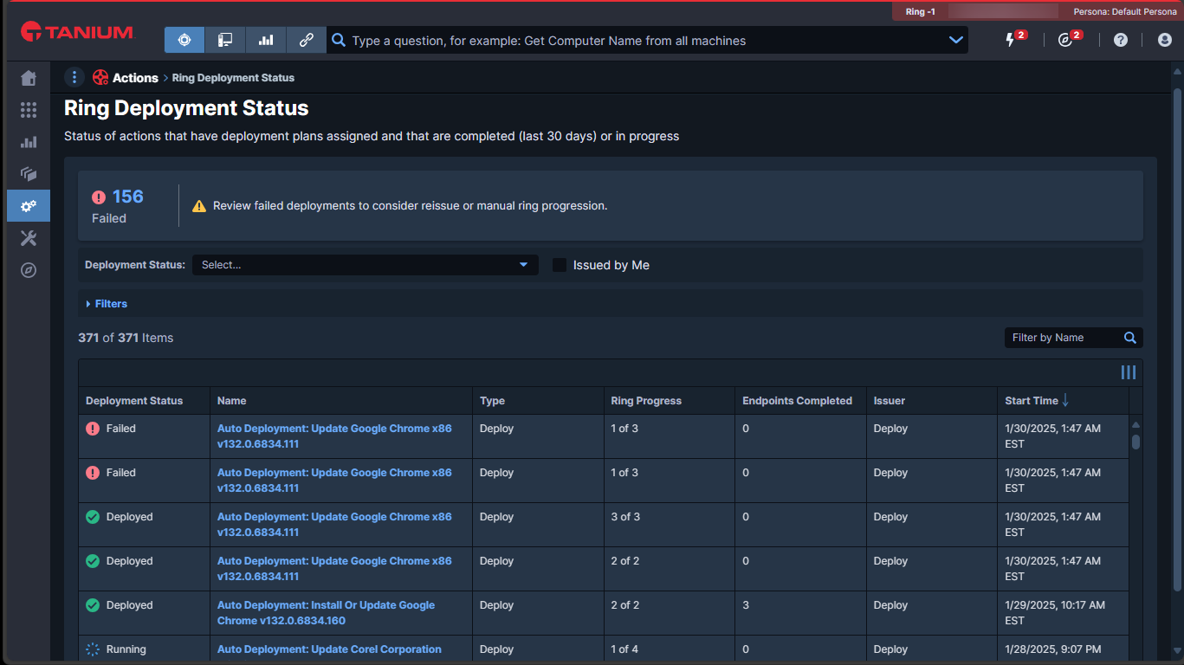Open the lightning bolt notifications icon
This screenshot has height=665, width=1184.
click(1010, 40)
